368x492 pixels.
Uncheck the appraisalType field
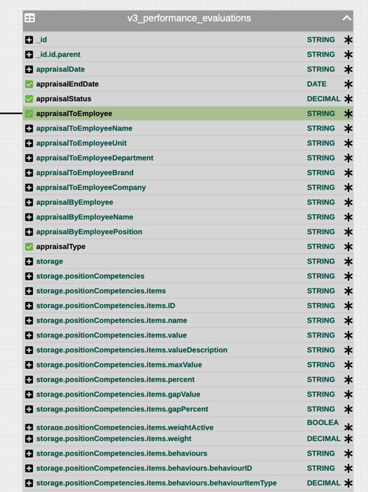pos(29,247)
